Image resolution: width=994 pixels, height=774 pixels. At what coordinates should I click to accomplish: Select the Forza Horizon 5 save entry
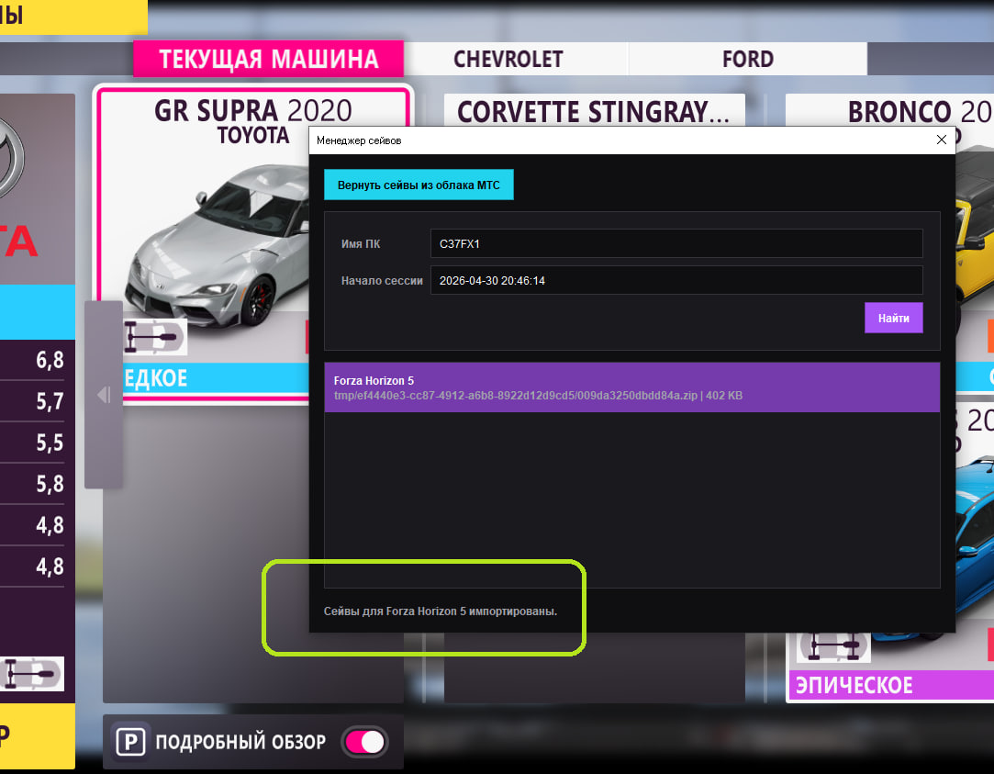[631, 387]
